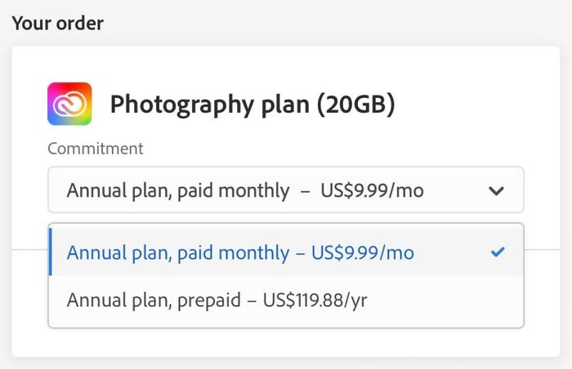Click the highlighted blue monthly plan text
The image size is (572, 369).
pyautogui.click(x=240, y=253)
